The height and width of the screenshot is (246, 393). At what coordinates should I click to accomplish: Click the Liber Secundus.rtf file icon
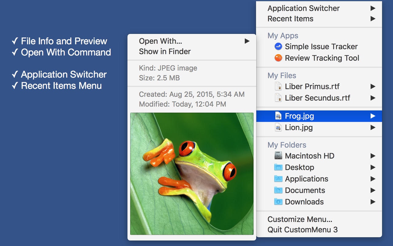[x=278, y=98]
